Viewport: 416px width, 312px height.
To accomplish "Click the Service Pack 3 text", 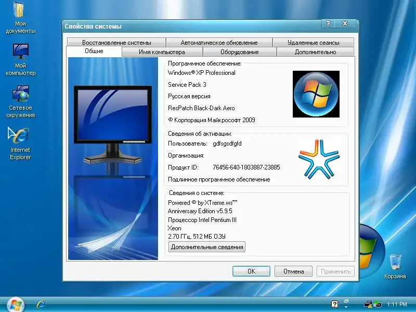I will (187, 85).
